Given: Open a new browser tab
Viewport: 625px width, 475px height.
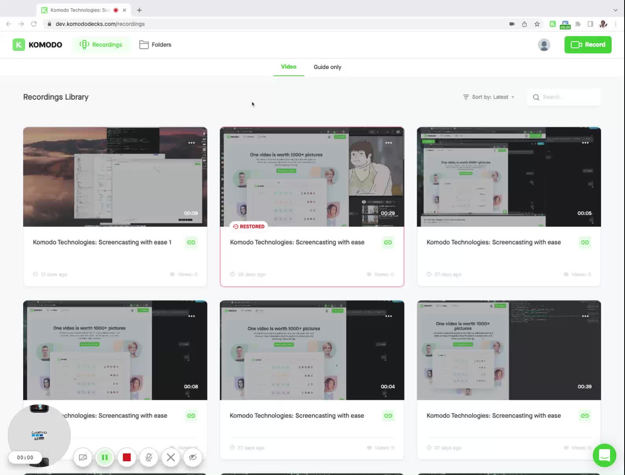Looking at the screenshot, I should point(139,10).
